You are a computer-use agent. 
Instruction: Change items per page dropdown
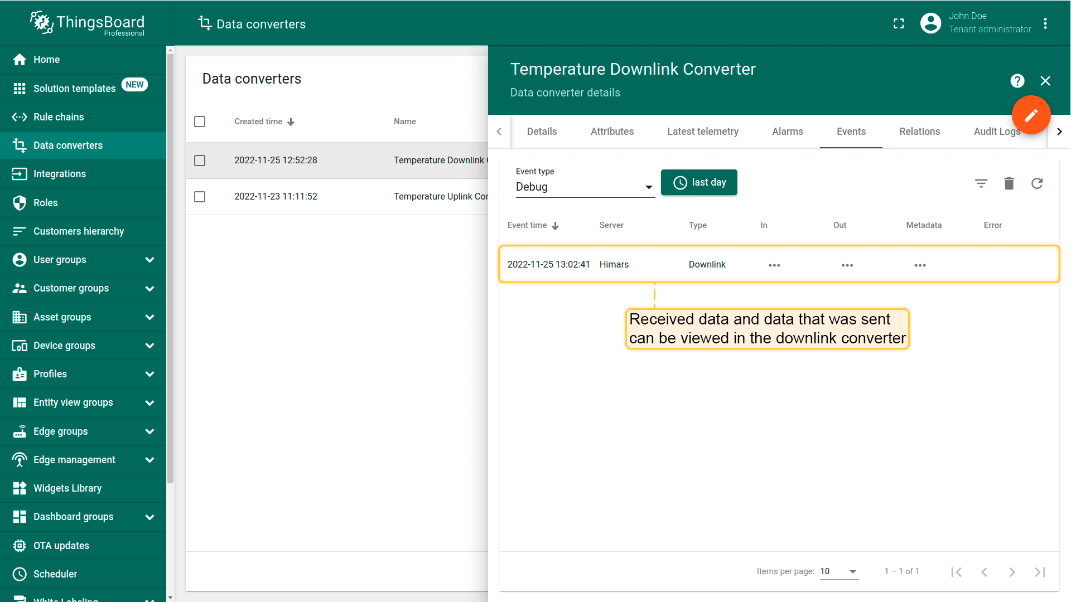838,571
